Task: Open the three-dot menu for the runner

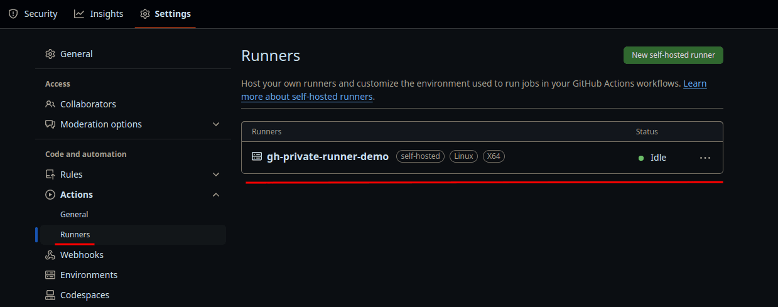Action: 705,158
